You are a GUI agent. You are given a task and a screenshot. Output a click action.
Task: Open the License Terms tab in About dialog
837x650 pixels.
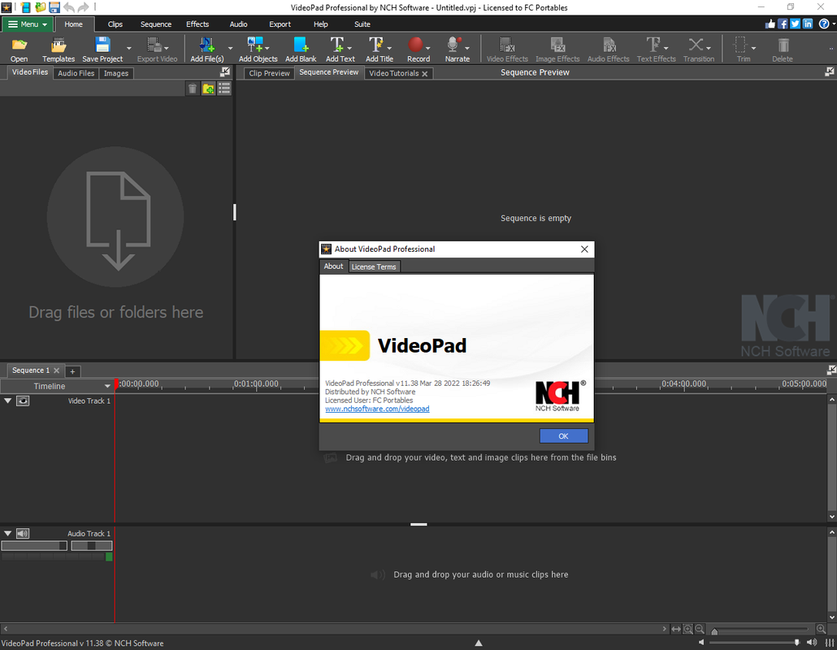374,266
